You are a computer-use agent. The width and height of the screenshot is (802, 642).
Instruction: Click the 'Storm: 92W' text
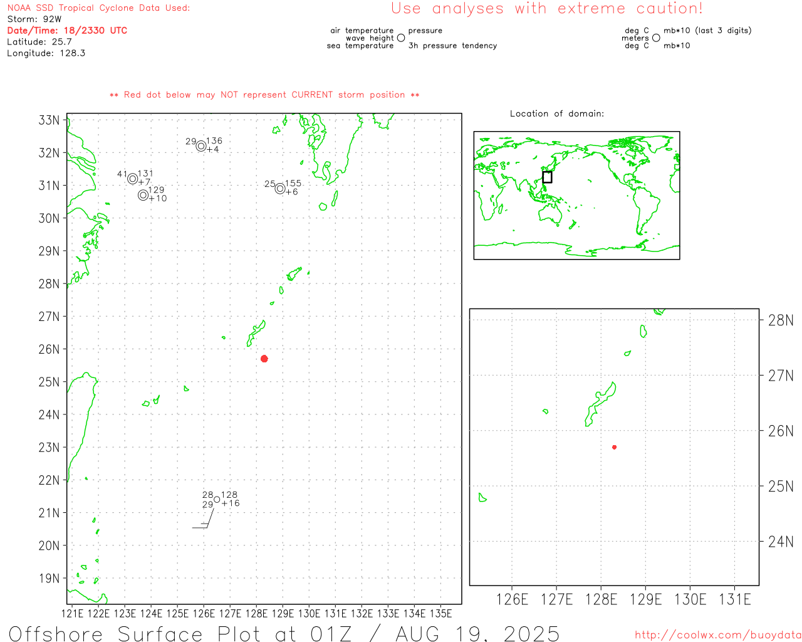tap(34, 19)
